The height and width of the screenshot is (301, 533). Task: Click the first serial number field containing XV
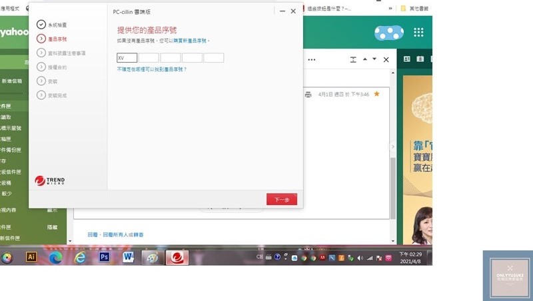tap(127, 58)
